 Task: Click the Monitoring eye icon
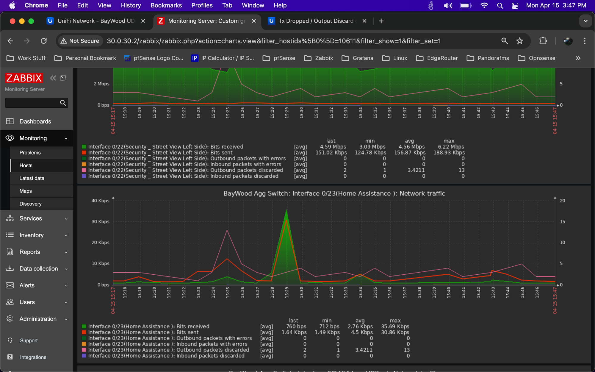(x=10, y=138)
